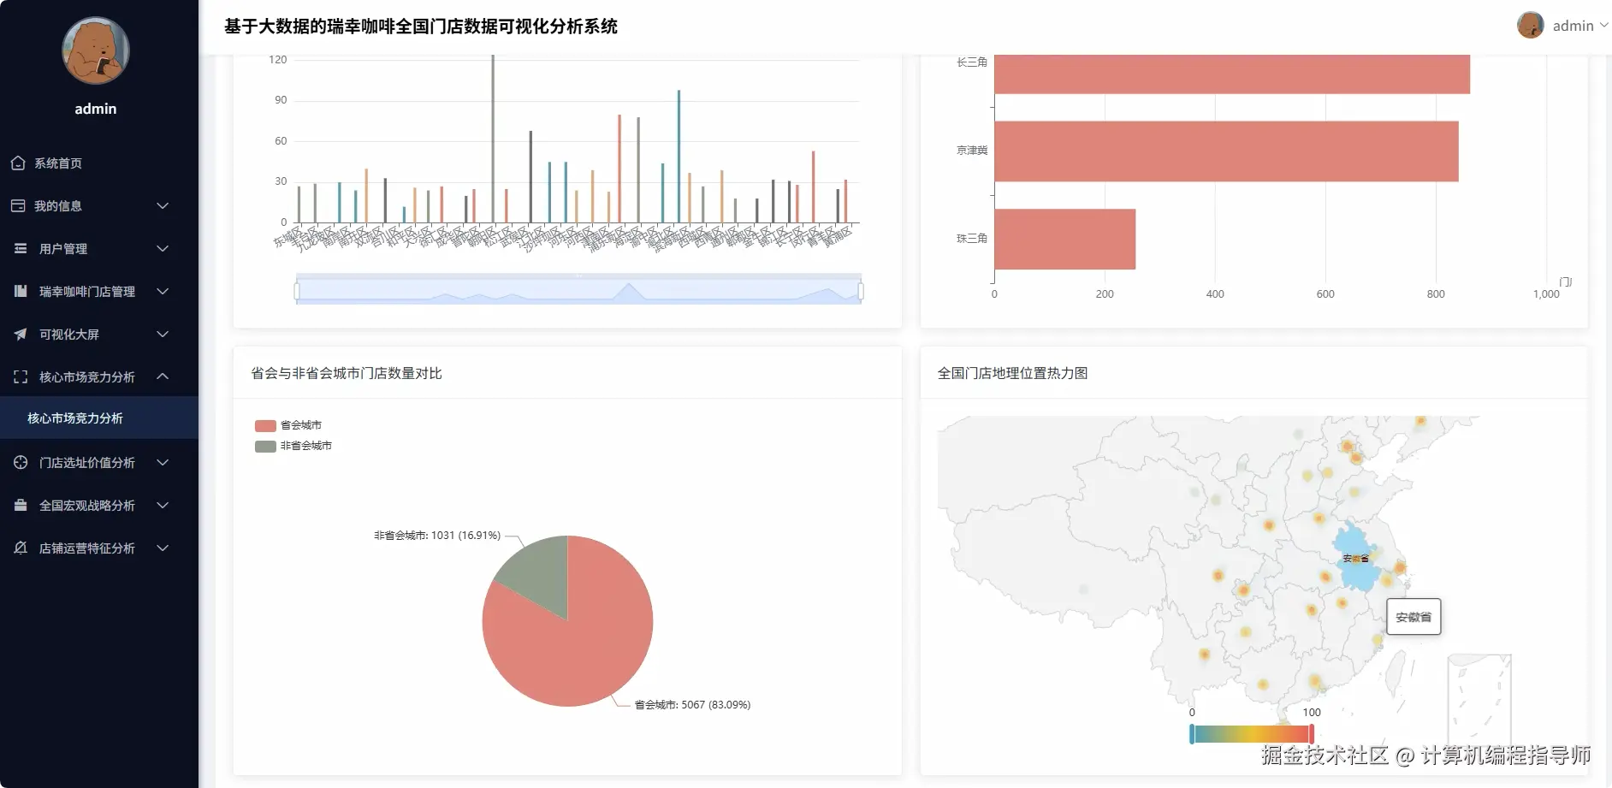Viewport: 1612px width, 788px height.
Task: Click the left handle of the chart zoom slider
Action: (297, 292)
